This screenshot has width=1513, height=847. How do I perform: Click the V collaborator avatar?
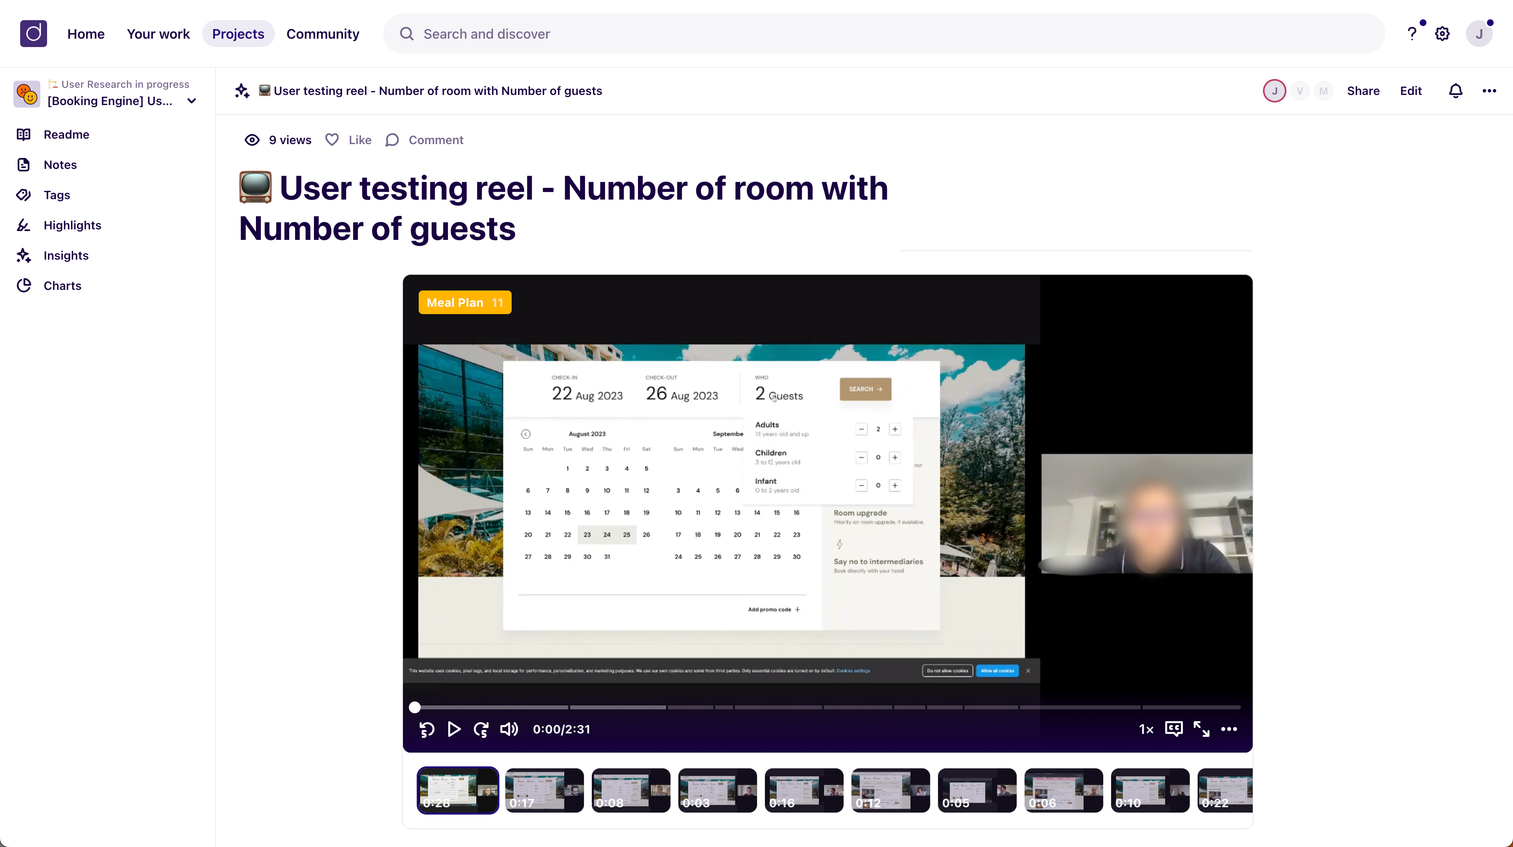click(1299, 90)
